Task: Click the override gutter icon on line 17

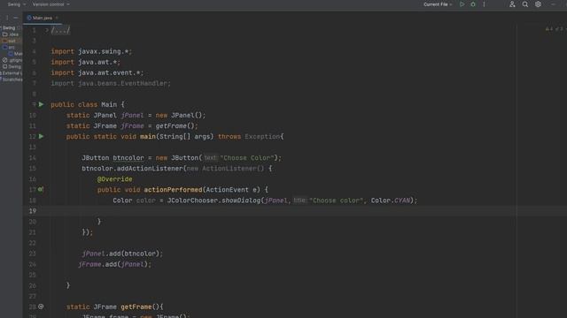Action: point(41,189)
